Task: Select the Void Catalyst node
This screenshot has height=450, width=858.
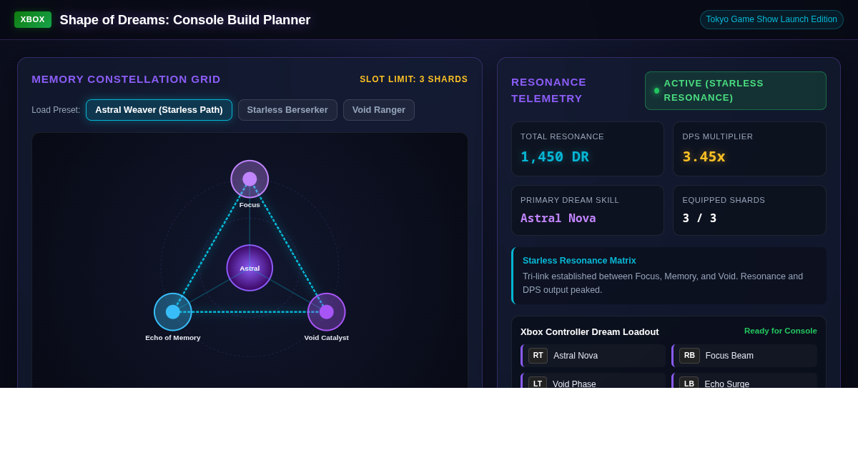Action: pos(327,312)
